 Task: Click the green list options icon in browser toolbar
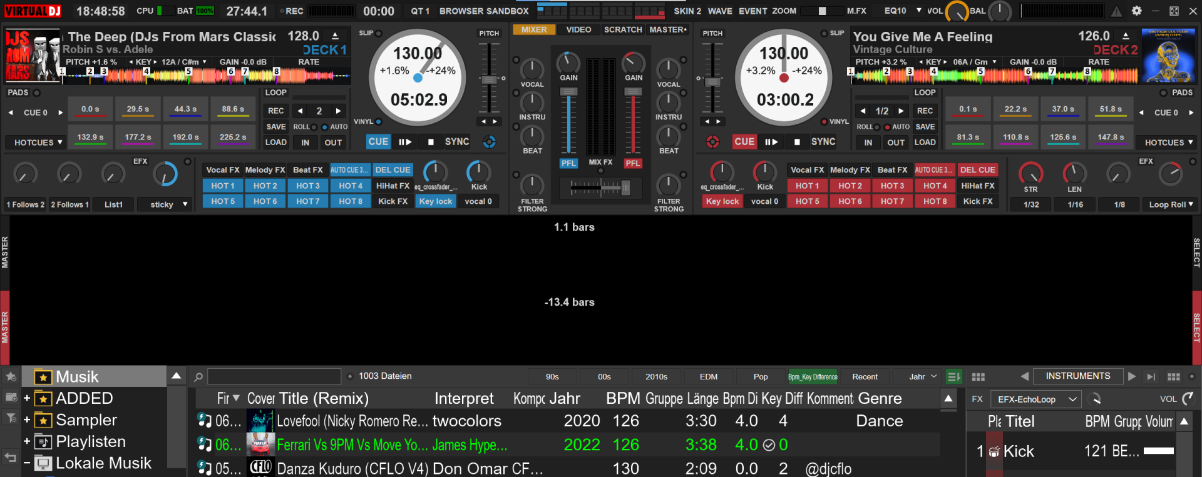coord(954,376)
